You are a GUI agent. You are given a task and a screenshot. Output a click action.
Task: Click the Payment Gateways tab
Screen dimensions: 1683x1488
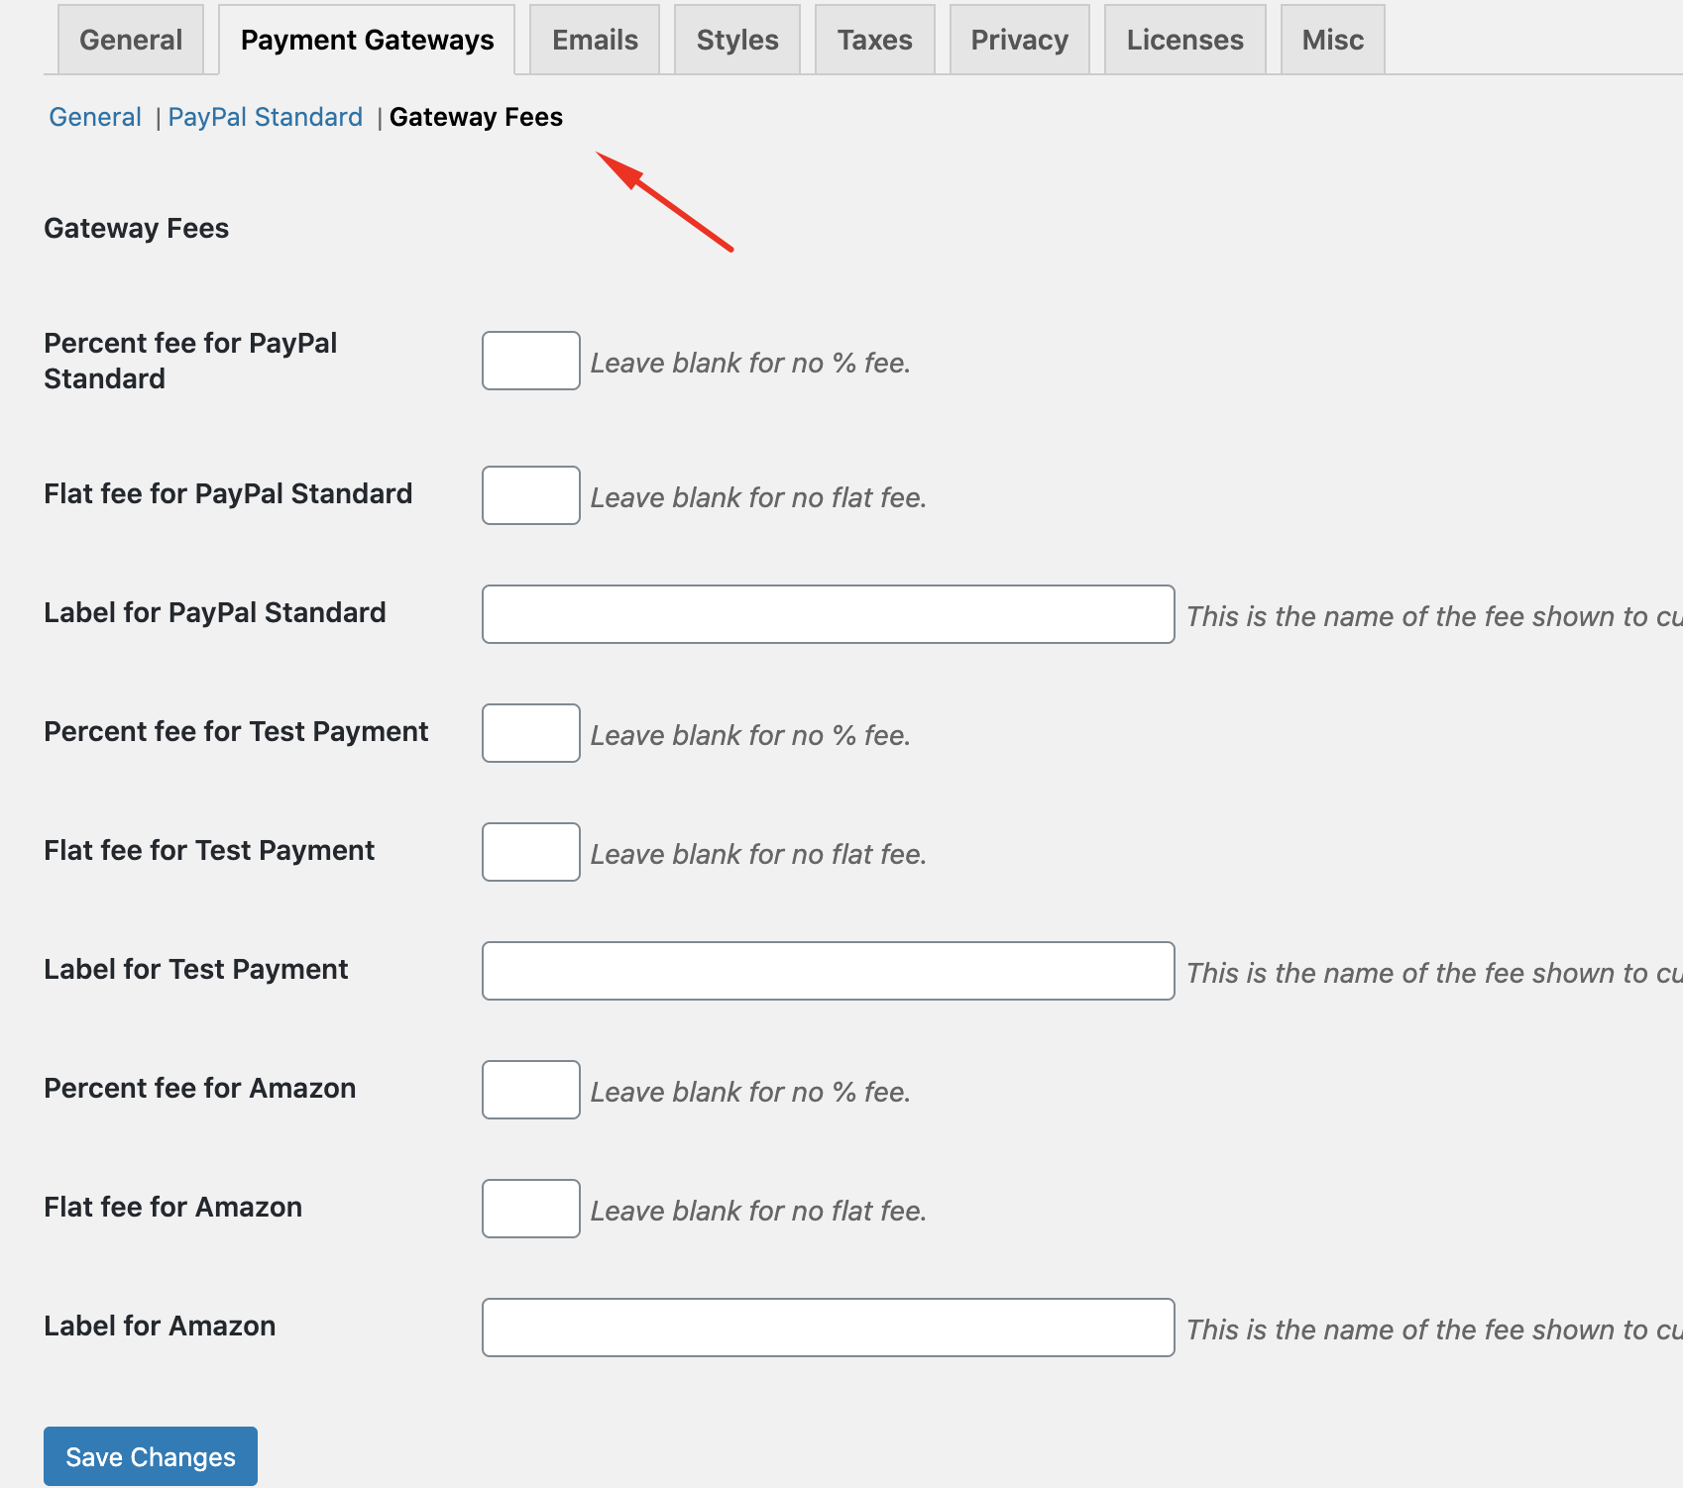click(367, 40)
